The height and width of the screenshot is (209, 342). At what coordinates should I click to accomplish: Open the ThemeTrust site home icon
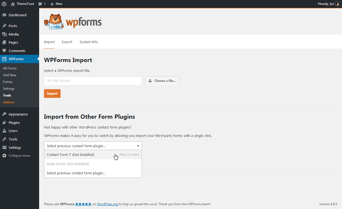tap(13, 4)
